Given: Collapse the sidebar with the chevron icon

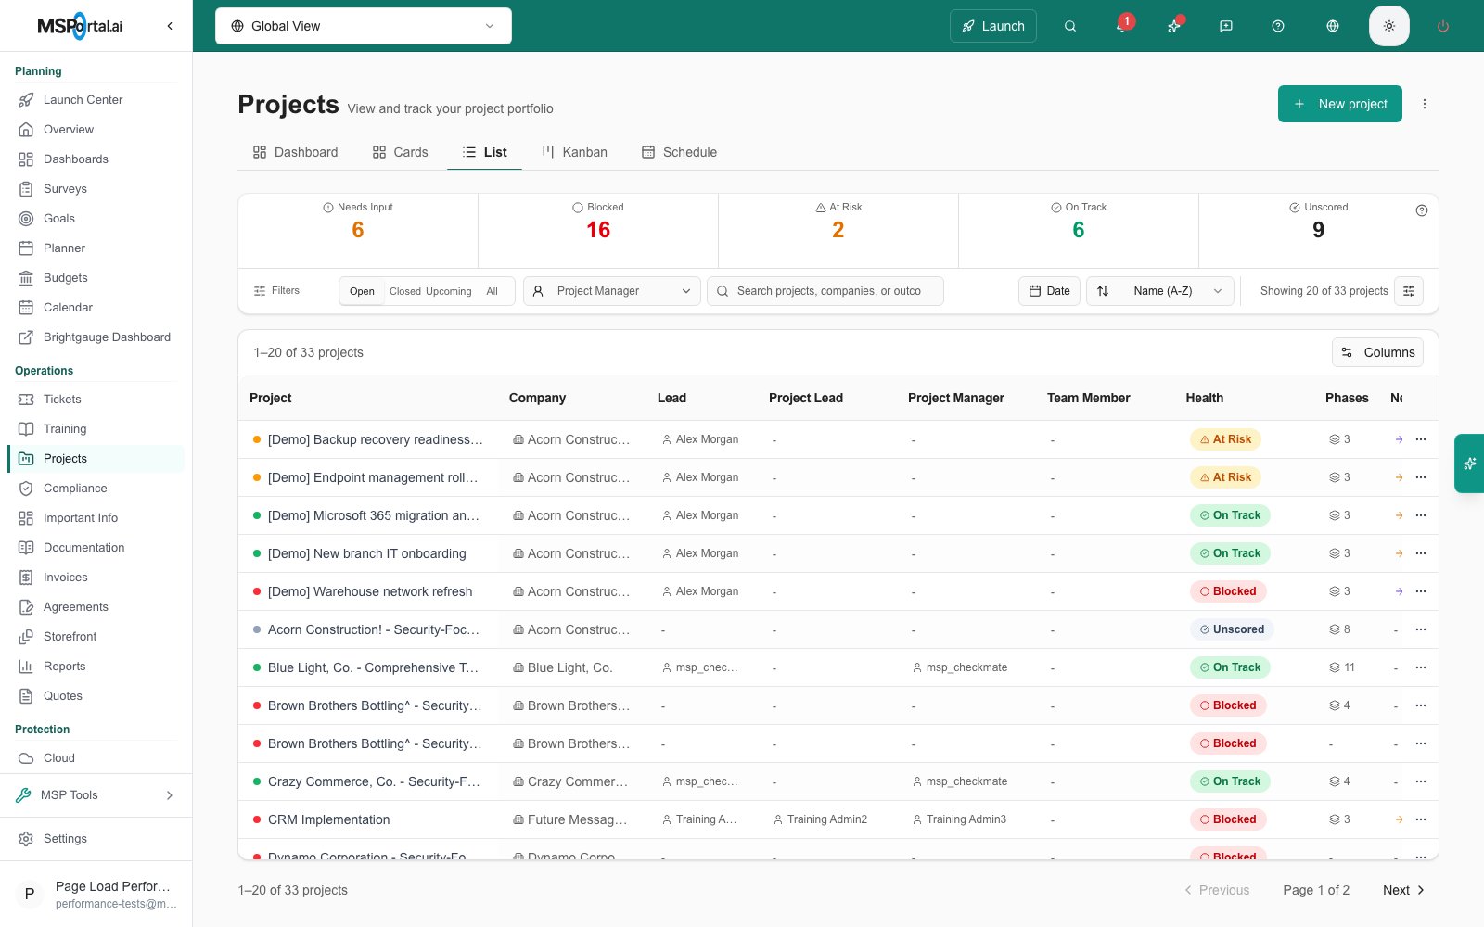Looking at the screenshot, I should 170,26.
